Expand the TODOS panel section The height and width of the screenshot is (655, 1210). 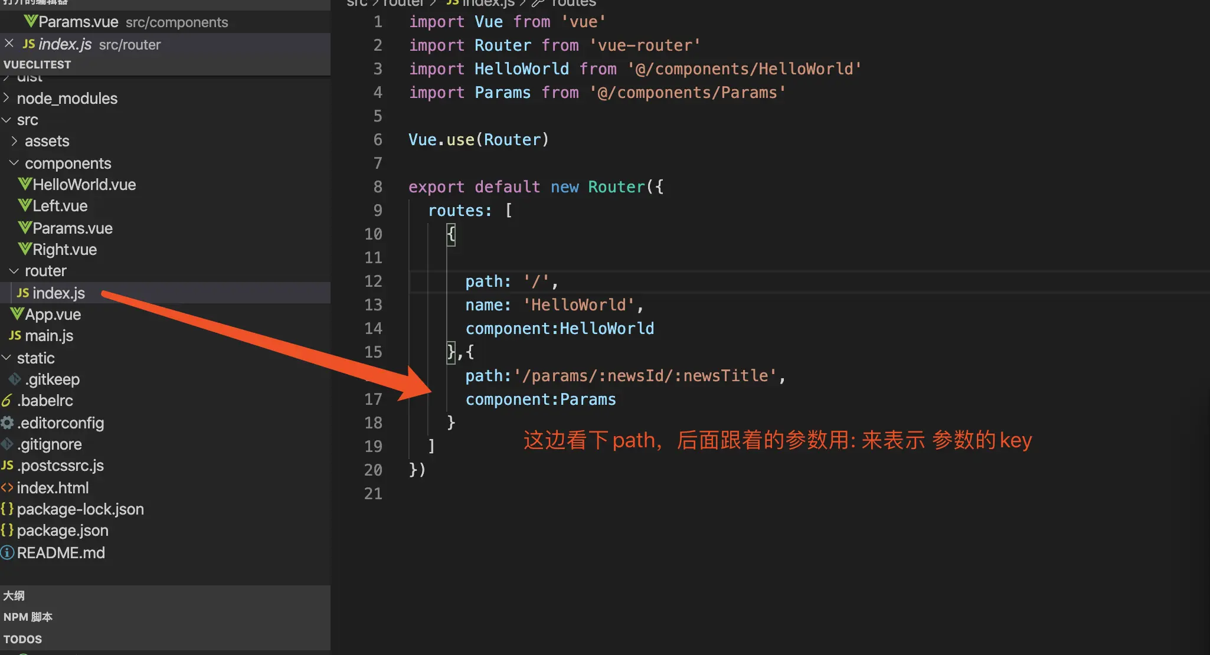(x=22, y=639)
